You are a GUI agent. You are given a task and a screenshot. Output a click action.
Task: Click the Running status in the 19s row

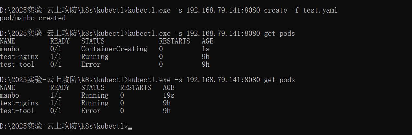(x=95, y=95)
